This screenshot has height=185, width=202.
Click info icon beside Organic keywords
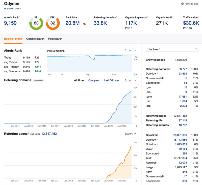147,17
